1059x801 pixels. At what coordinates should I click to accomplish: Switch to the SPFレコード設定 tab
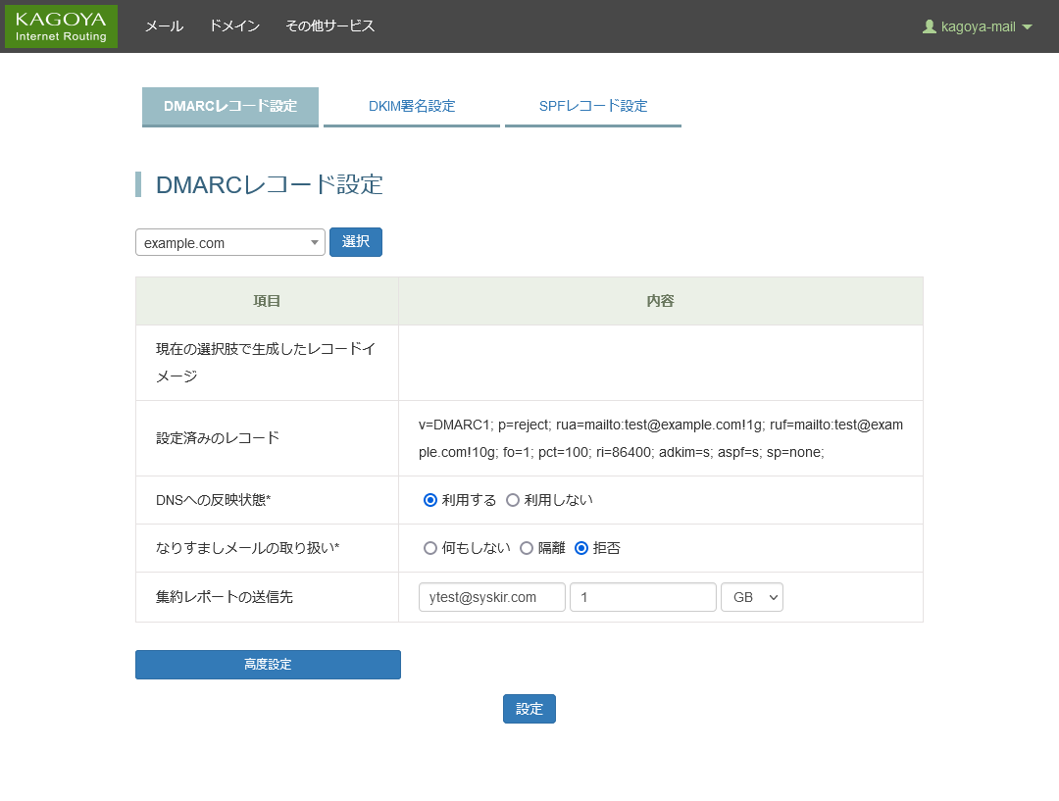click(593, 106)
